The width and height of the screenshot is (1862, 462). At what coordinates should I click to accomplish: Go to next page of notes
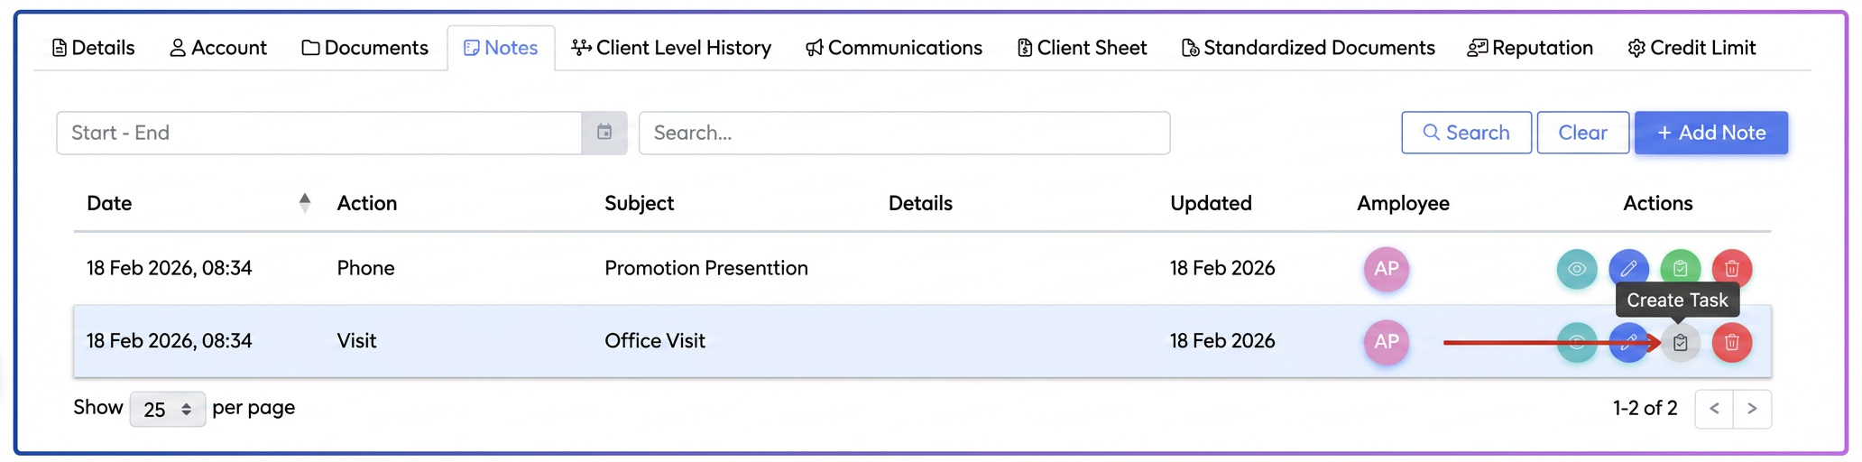tap(1752, 409)
